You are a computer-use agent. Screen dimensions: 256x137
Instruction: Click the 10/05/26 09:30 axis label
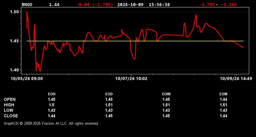tap(27, 79)
